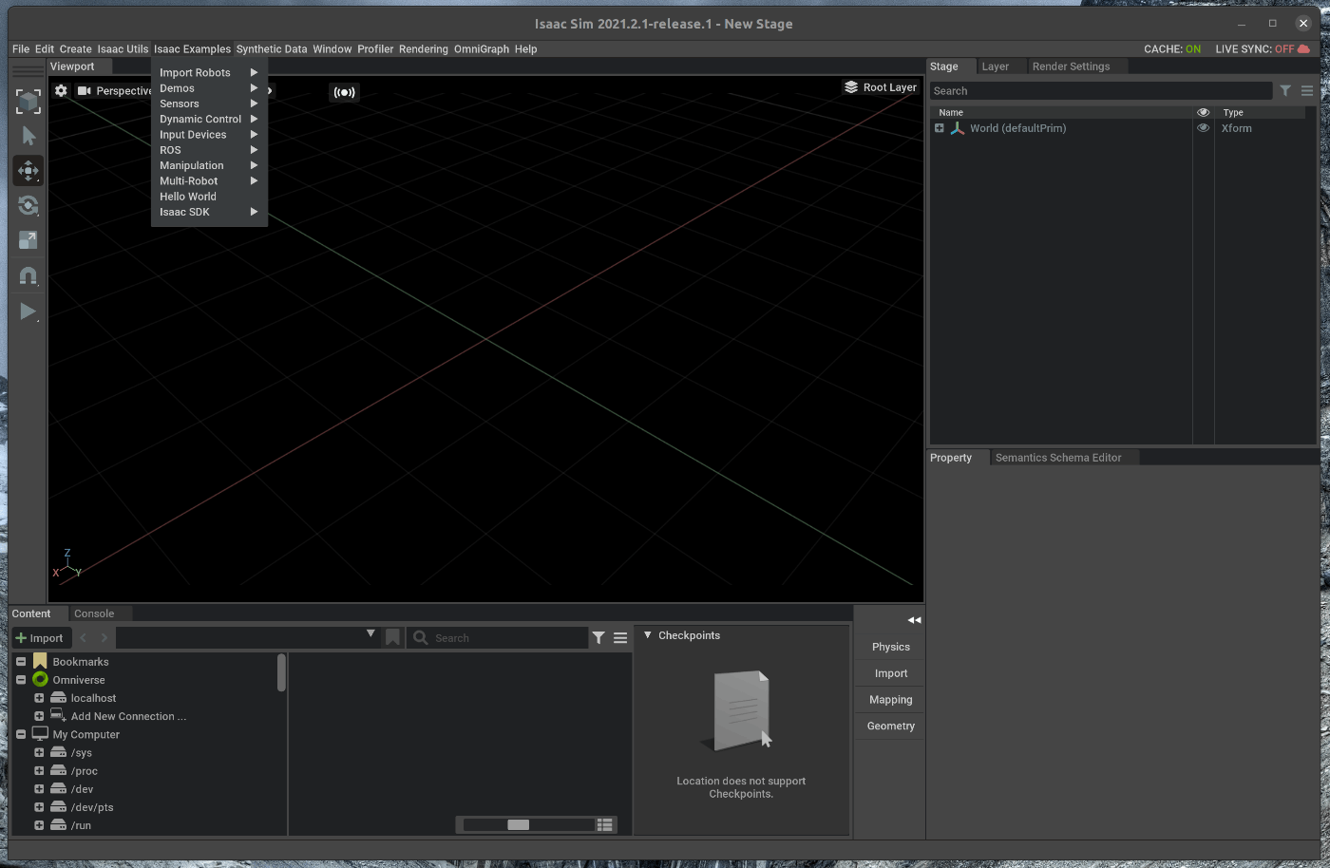
Task: Select the /run folder
Action: 81,825
